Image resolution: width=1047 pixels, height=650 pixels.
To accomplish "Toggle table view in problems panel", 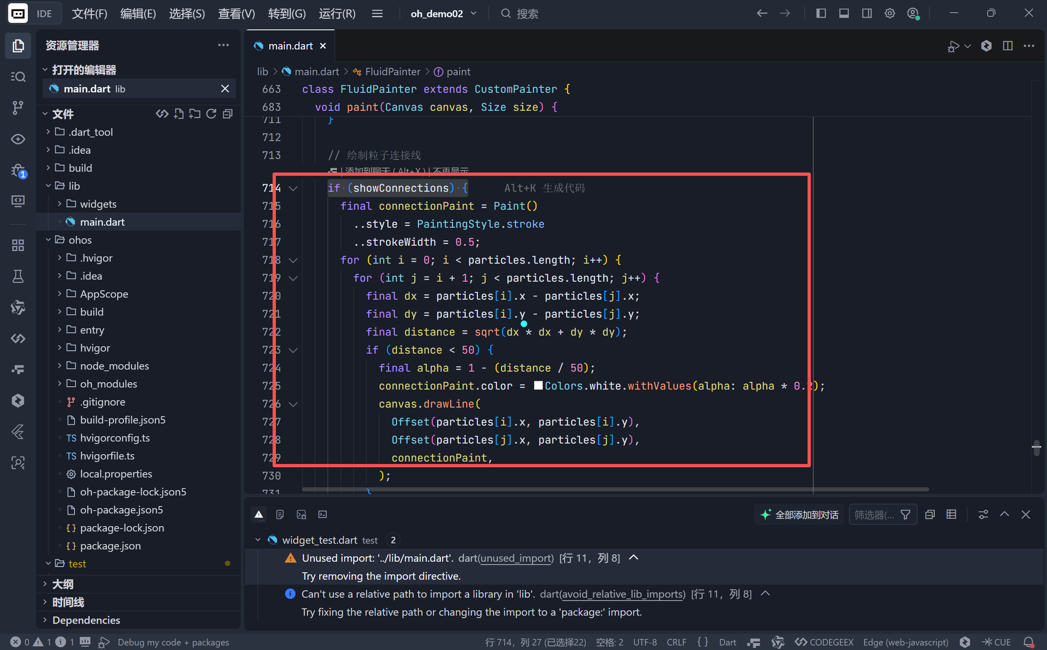I will point(951,515).
